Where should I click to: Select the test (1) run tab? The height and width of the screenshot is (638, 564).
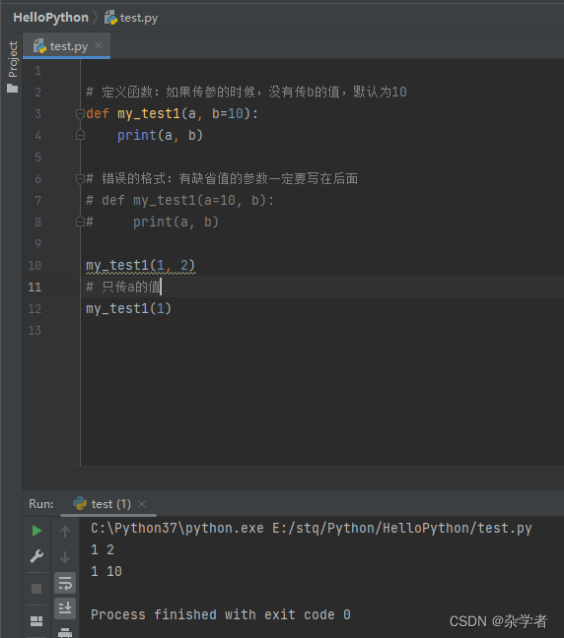tap(102, 504)
